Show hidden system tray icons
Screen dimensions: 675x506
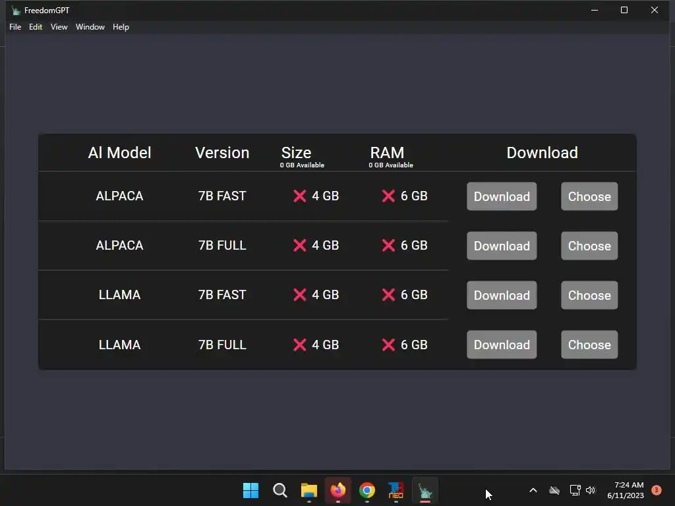tap(533, 490)
